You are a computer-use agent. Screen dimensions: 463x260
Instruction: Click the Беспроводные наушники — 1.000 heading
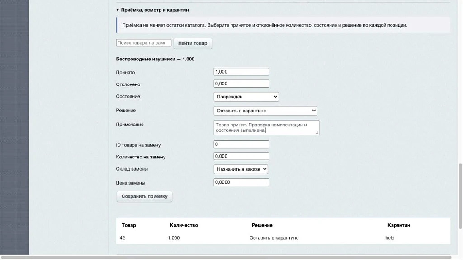(155, 59)
